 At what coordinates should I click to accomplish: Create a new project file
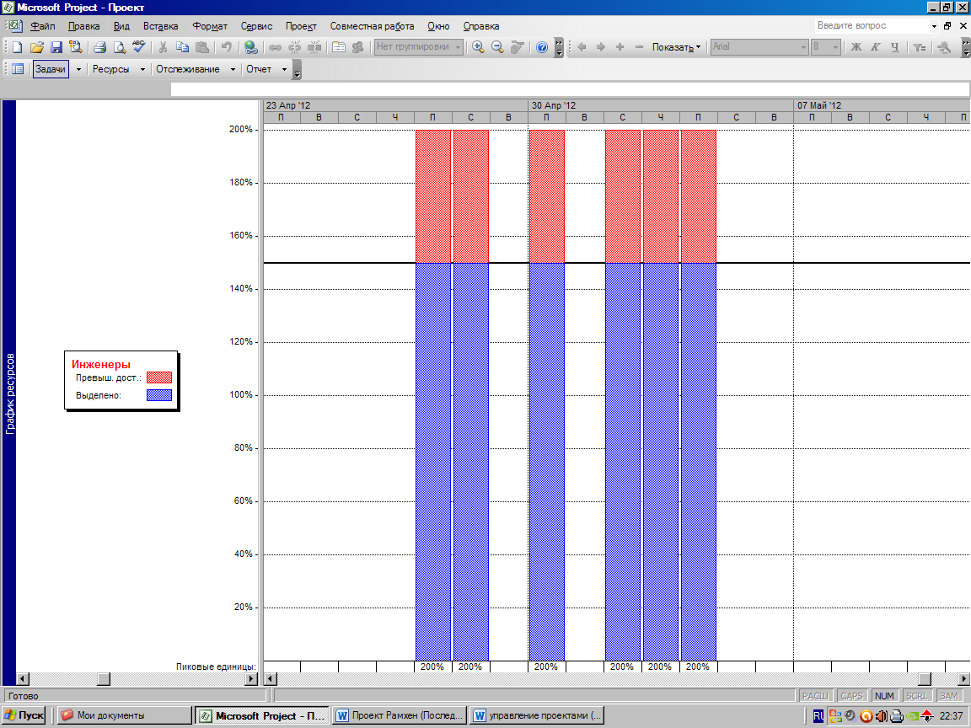[x=18, y=47]
